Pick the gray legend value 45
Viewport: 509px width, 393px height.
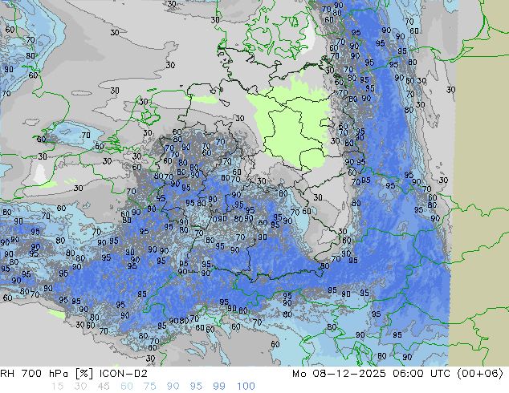[104, 387]
